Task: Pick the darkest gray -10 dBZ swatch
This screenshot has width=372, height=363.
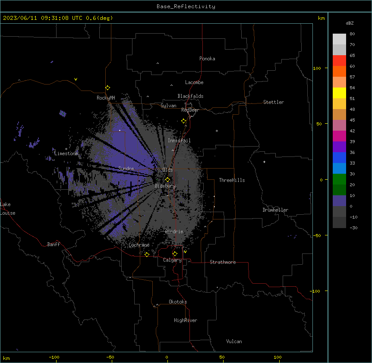Action: [x=339, y=222]
